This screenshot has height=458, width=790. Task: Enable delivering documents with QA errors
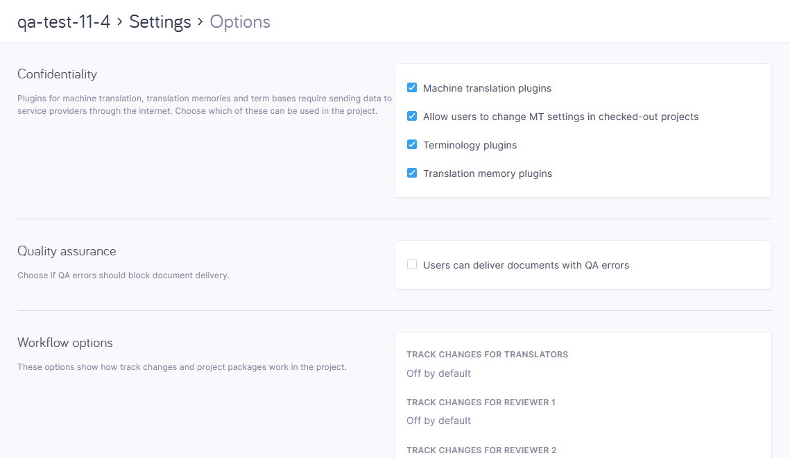[412, 264]
